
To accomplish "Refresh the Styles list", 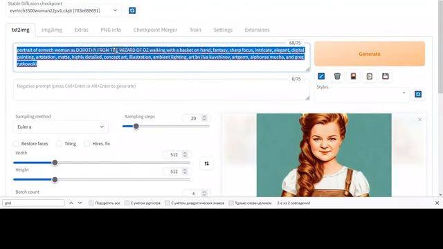I will (x=418, y=94).
